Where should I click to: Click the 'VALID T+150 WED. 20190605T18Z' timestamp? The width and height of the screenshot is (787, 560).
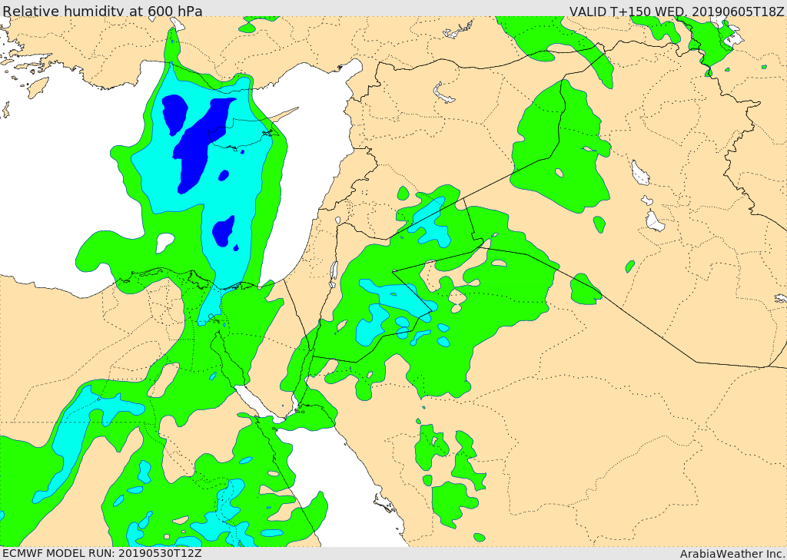tap(676, 11)
